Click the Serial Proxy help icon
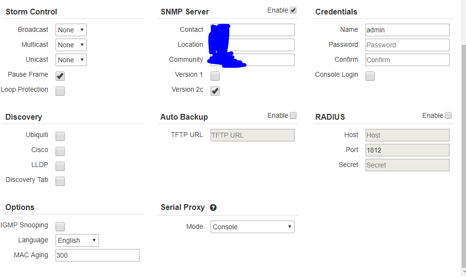This screenshot has height=278, width=466. pyautogui.click(x=213, y=208)
